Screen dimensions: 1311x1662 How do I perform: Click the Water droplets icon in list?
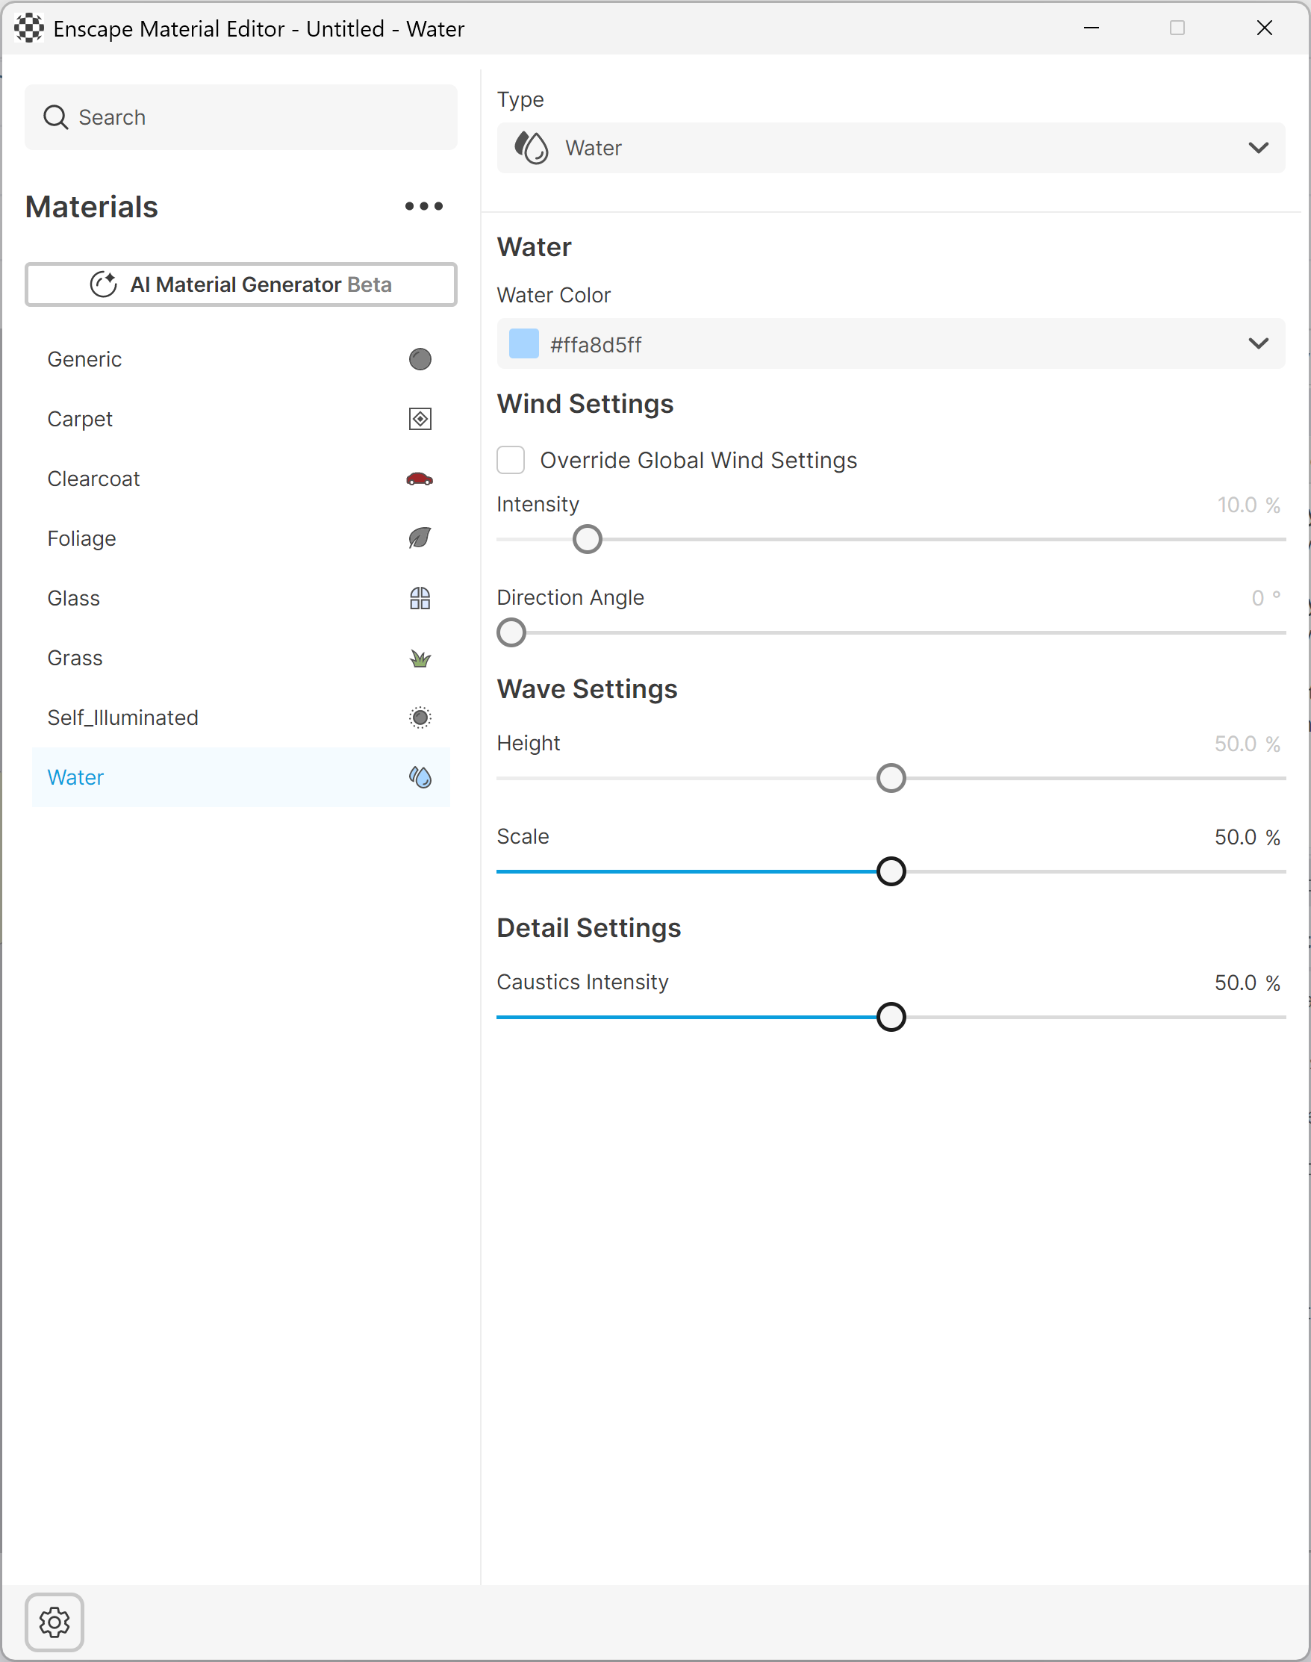[420, 778]
